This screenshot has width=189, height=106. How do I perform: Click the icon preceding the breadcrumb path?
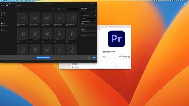click(x=17, y=9)
